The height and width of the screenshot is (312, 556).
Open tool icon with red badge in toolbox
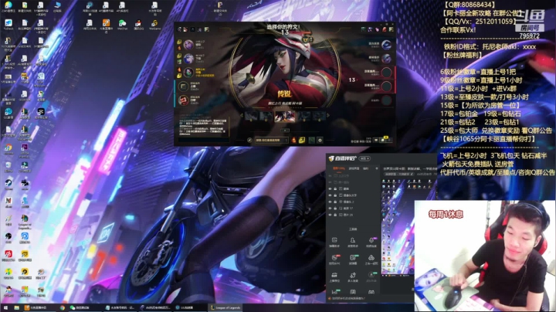[x=334, y=259]
